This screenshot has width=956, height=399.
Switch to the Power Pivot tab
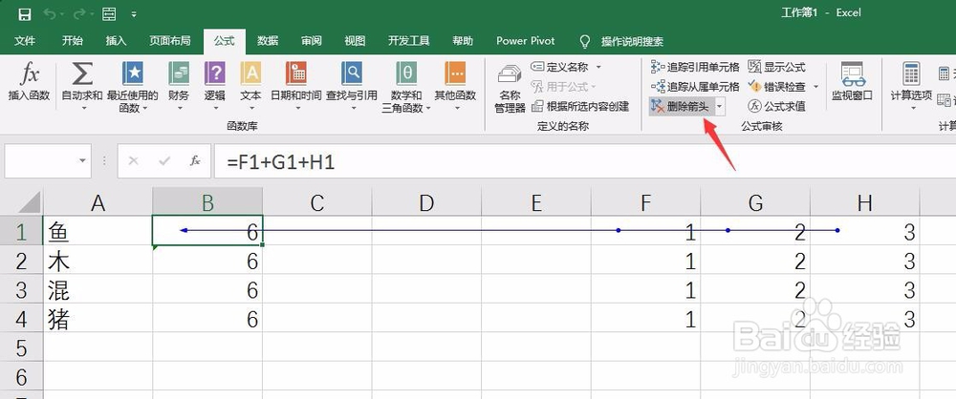526,41
